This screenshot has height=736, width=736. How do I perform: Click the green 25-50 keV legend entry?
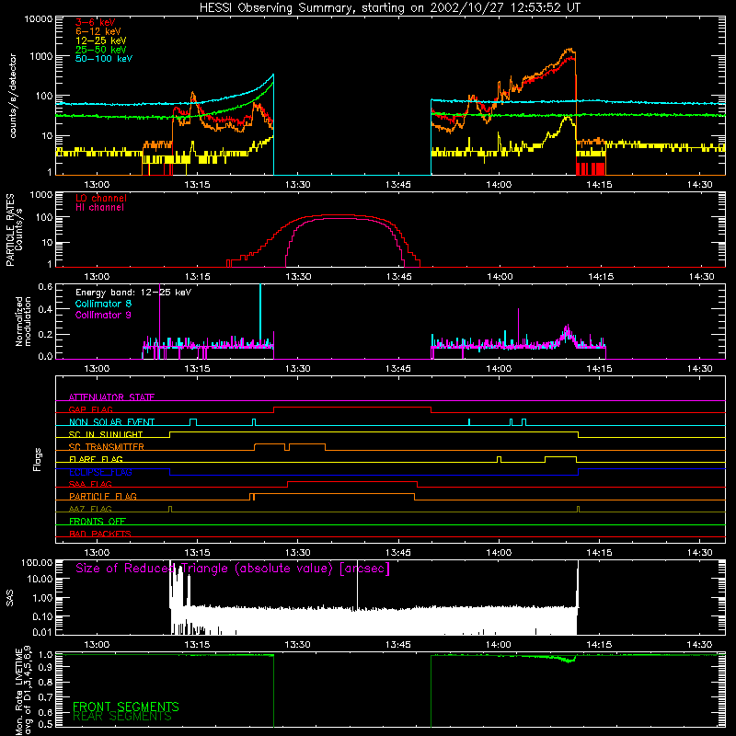101,50
